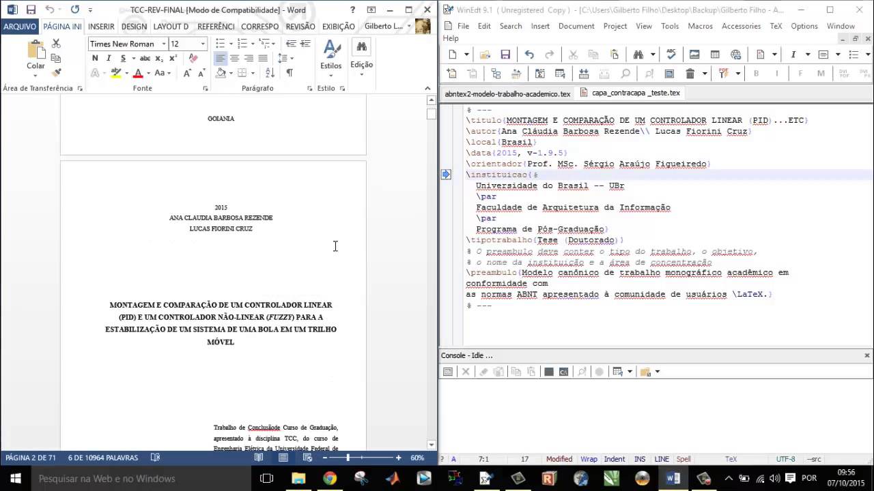Open the REVISÃO ribbon tab in Word
The height and width of the screenshot is (491, 874).
tap(300, 27)
